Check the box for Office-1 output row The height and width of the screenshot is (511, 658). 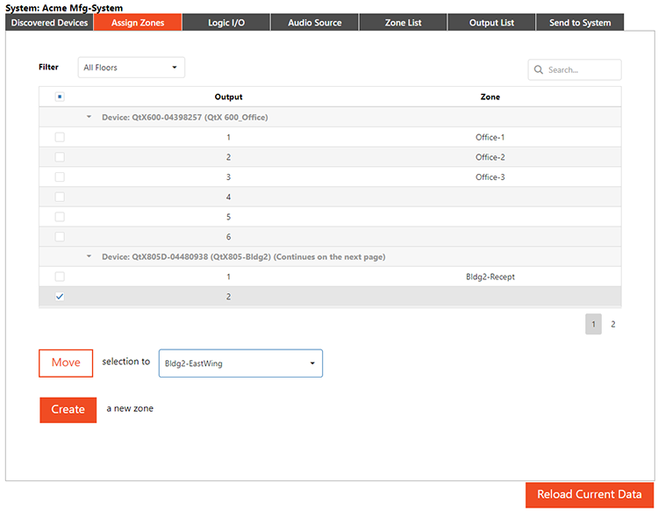point(60,137)
